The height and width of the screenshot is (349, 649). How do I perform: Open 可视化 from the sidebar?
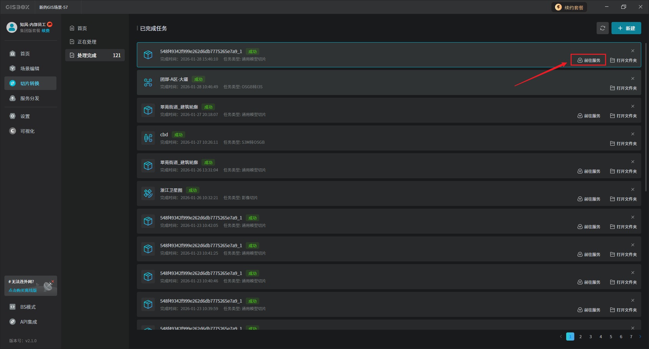27,131
